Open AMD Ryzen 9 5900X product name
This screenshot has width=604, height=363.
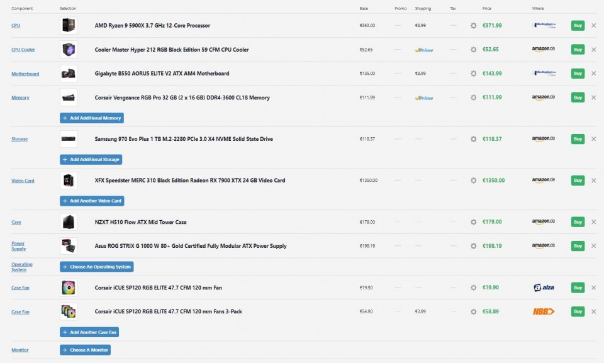152,25
